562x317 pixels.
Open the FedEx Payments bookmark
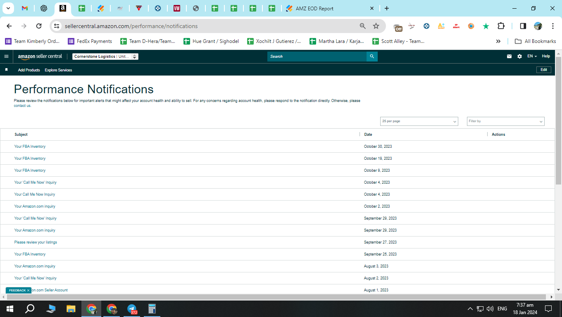click(90, 41)
